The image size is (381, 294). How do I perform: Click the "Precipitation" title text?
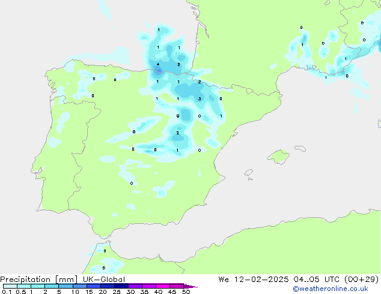25,280
